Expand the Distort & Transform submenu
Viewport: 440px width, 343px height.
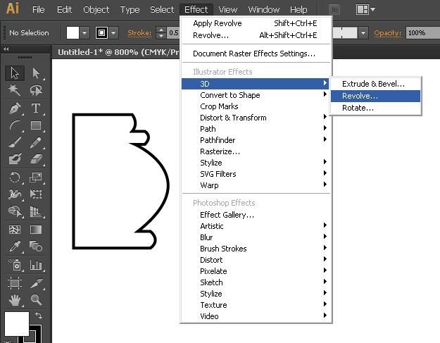[256, 118]
